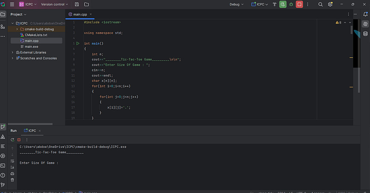Select CMakeLists.txt in the project tree
Viewport: 370px width, 193px height.
tap(36, 35)
